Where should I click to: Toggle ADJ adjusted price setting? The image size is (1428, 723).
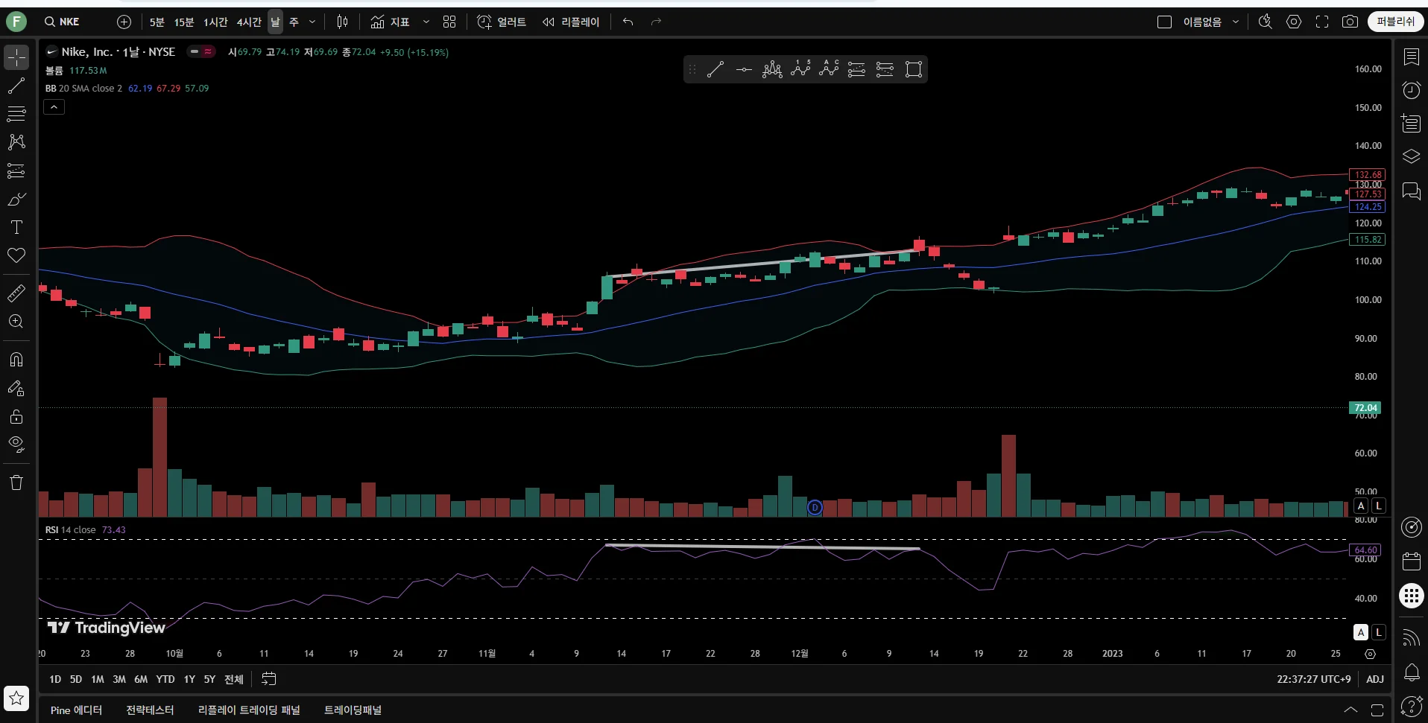point(1375,679)
